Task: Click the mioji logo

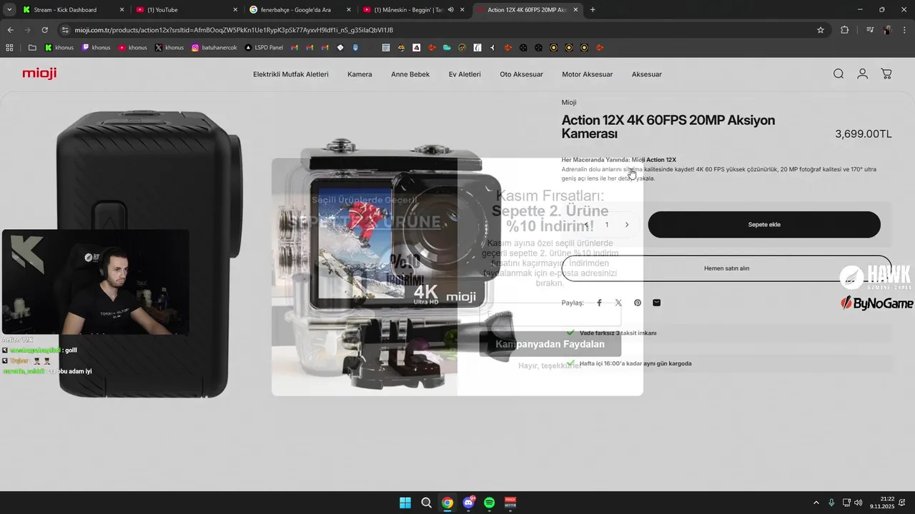Action: coord(39,74)
